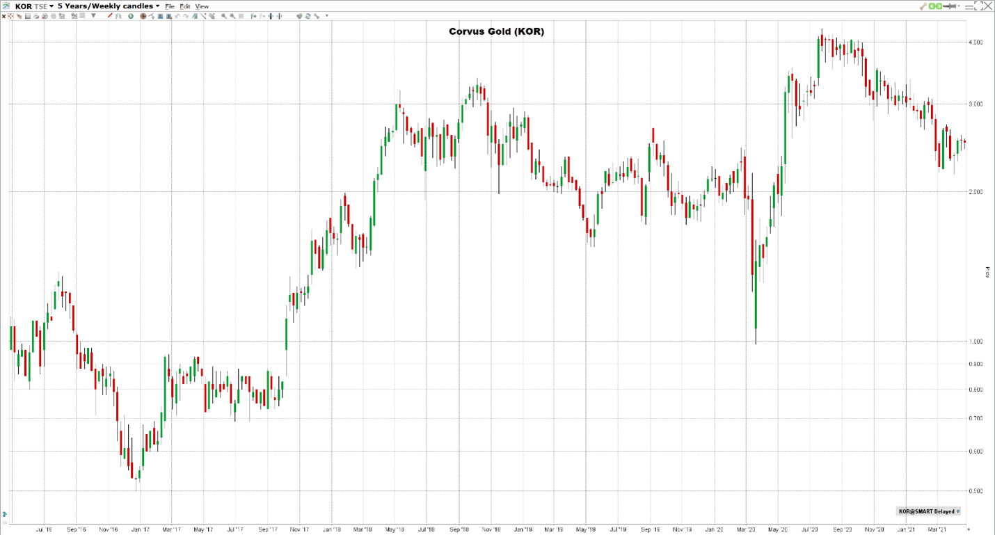This screenshot has width=995, height=535.
Task: Click the green circle toolbar icon
Action: [131, 16]
